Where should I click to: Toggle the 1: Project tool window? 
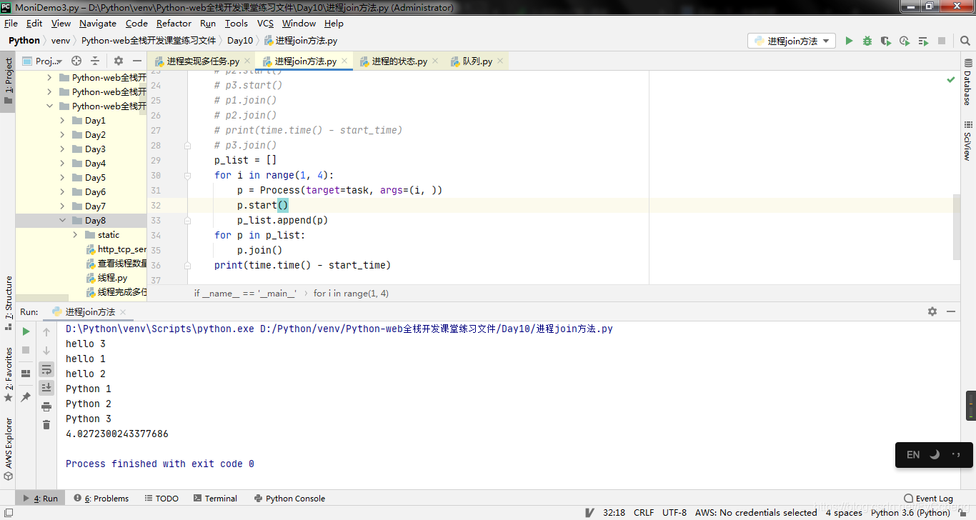point(8,81)
